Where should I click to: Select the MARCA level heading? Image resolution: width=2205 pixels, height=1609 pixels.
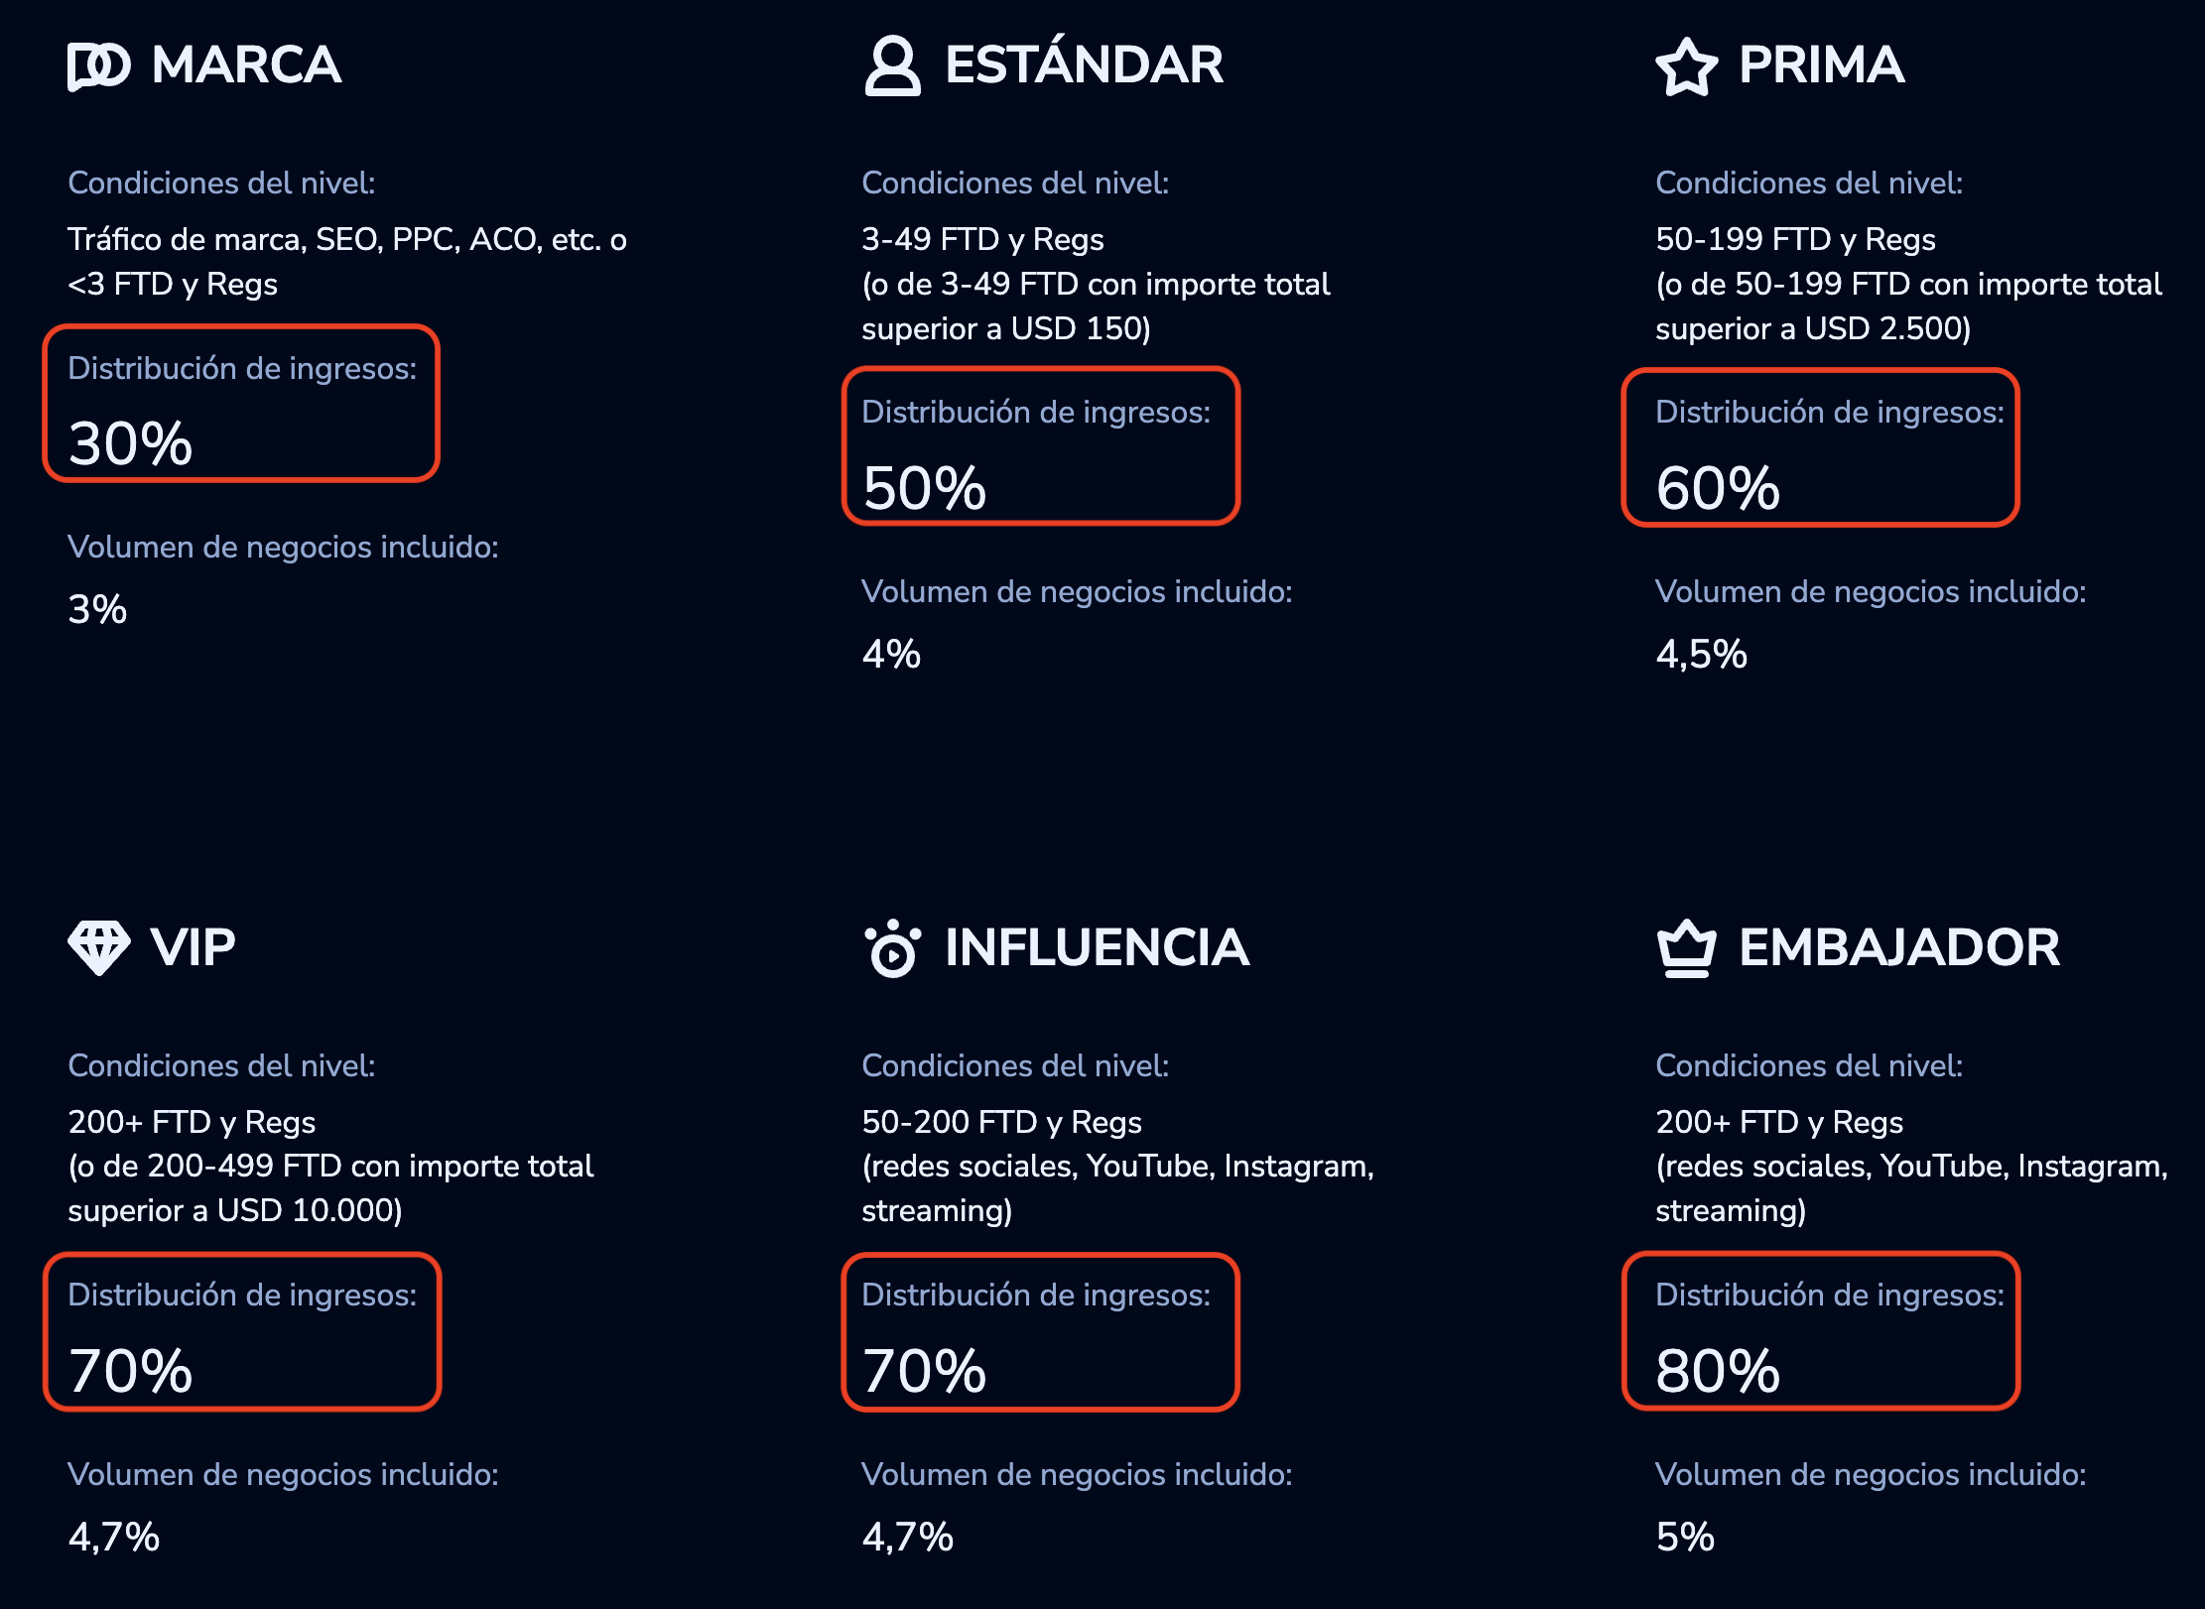pyautogui.click(x=246, y=65)
